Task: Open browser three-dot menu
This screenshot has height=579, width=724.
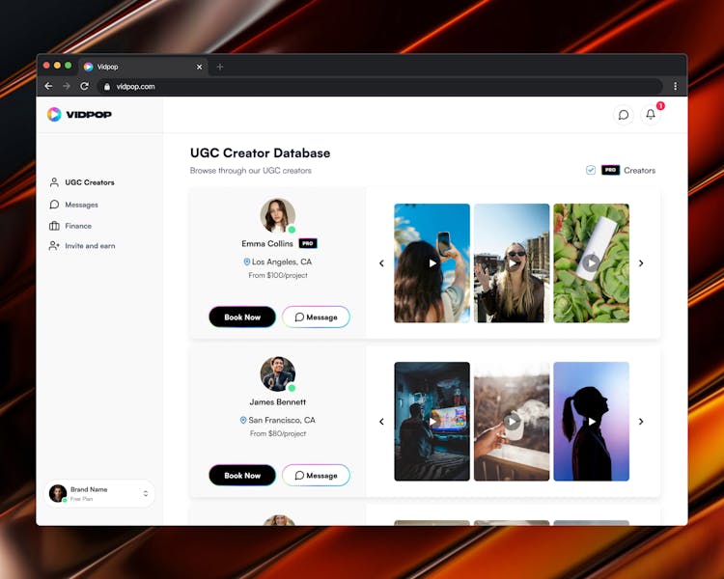Action: [x=675, y=86]
